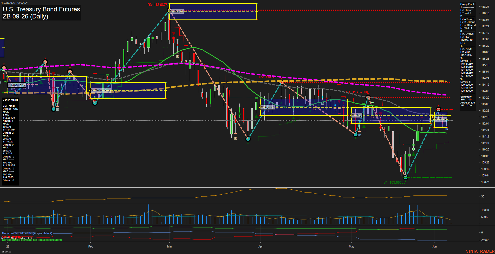
Task: Click the May label on time axis
Action: click(351, 246)
